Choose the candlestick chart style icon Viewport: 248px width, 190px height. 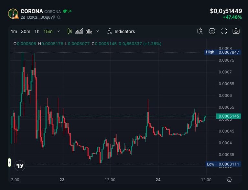coord(70,31)
